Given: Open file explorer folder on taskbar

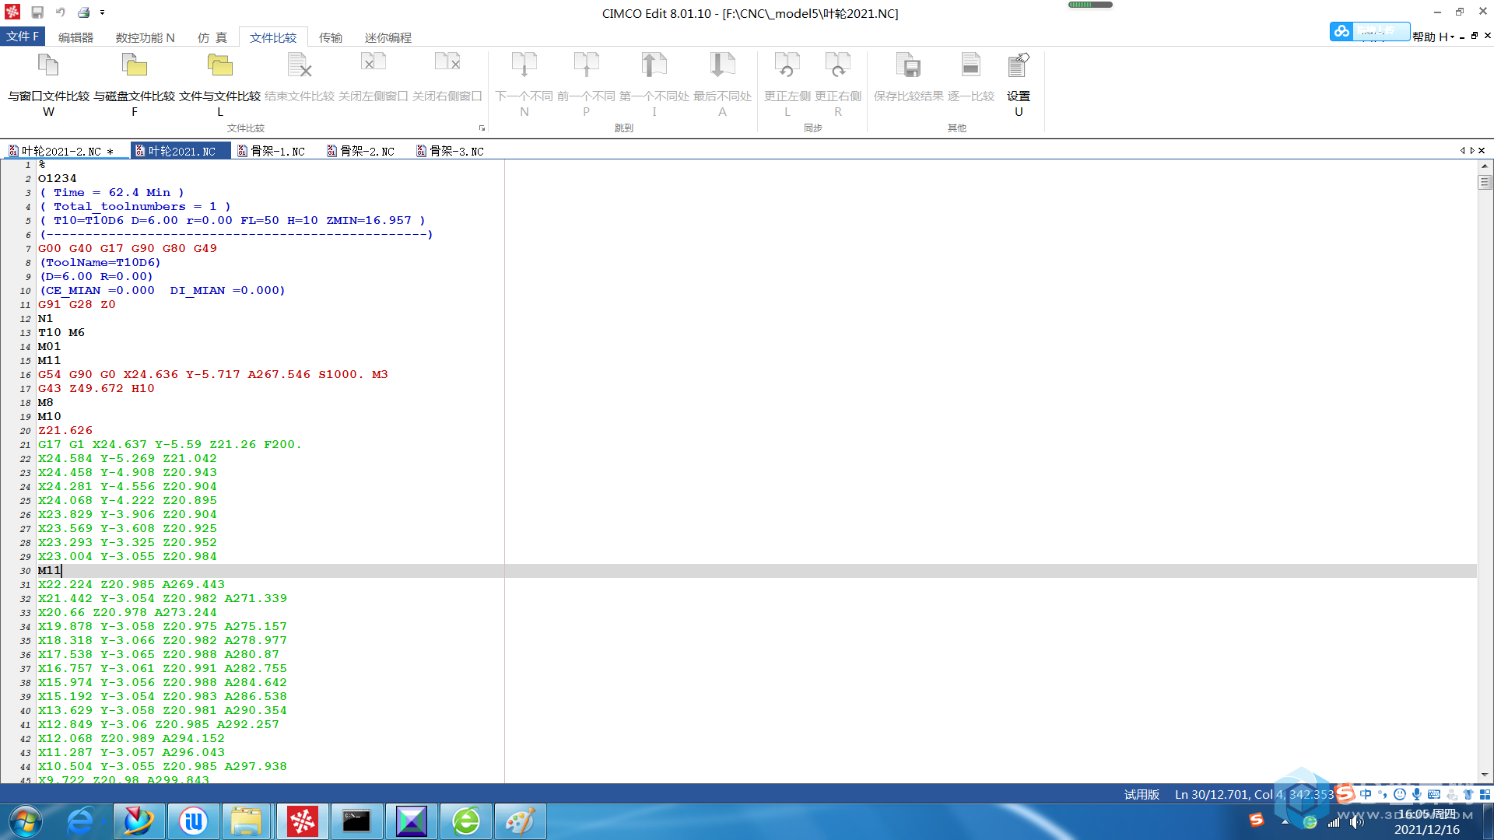Looking at the screenshot, I should (247, 821).
